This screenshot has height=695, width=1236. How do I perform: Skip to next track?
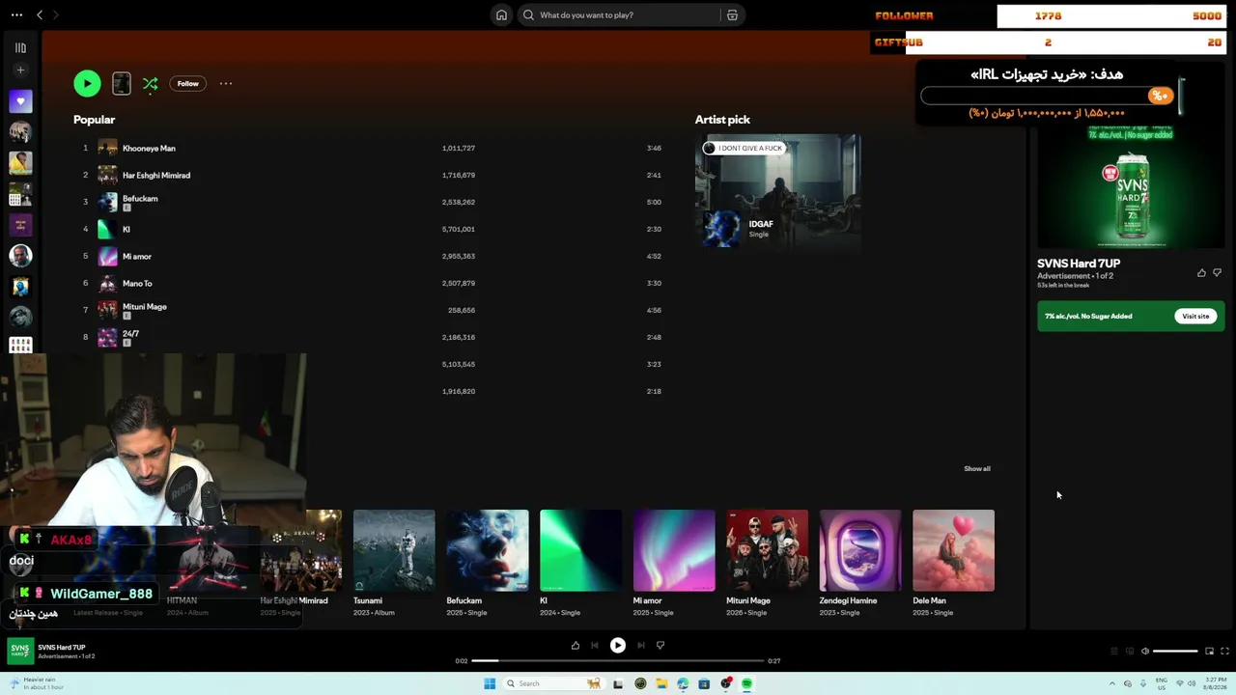(641, 646)
